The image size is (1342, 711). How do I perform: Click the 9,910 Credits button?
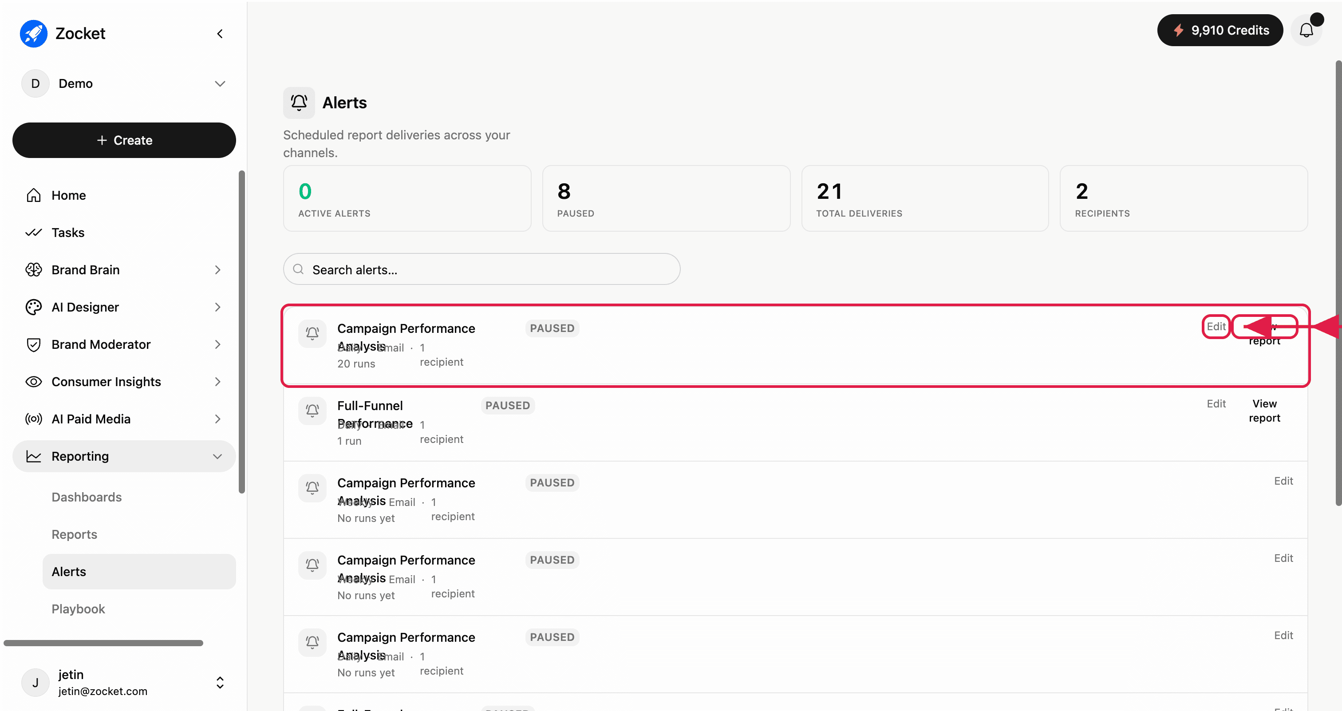pyautogui.click(x=1220, y=30)
